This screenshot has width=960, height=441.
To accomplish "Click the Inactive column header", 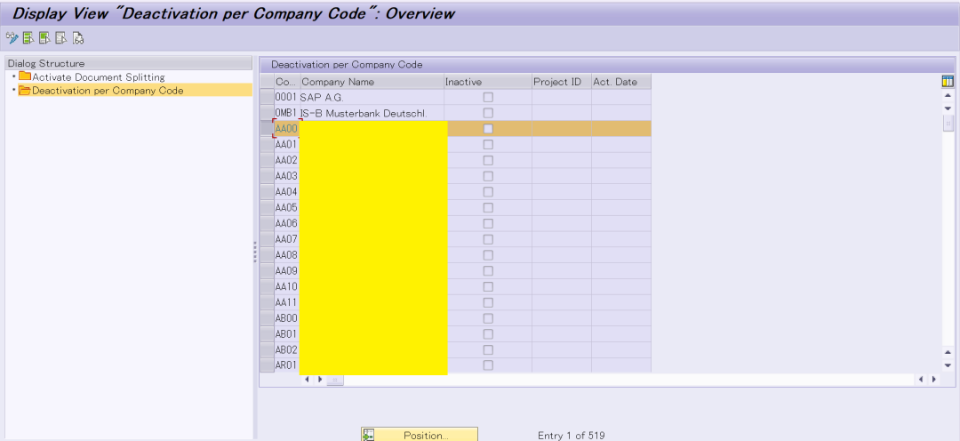I will click(x=487, y=82).
